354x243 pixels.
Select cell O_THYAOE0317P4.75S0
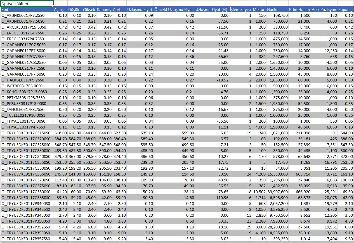27,127
